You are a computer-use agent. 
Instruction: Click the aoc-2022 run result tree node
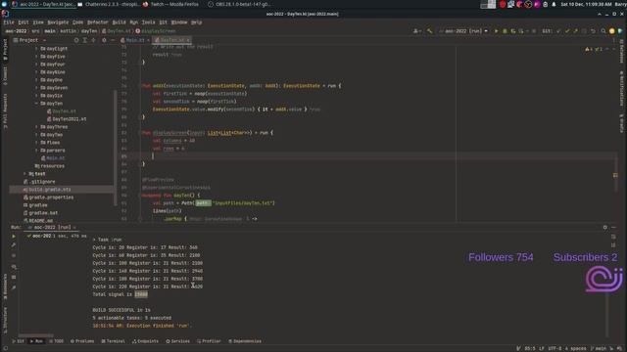[x=57, y=237]
